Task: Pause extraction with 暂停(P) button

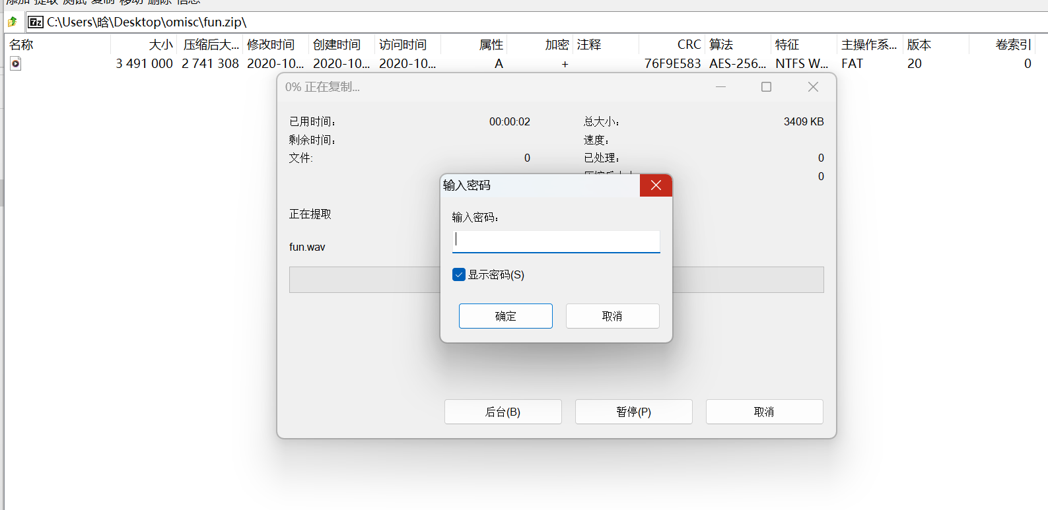Action: (x=633, y=412)
